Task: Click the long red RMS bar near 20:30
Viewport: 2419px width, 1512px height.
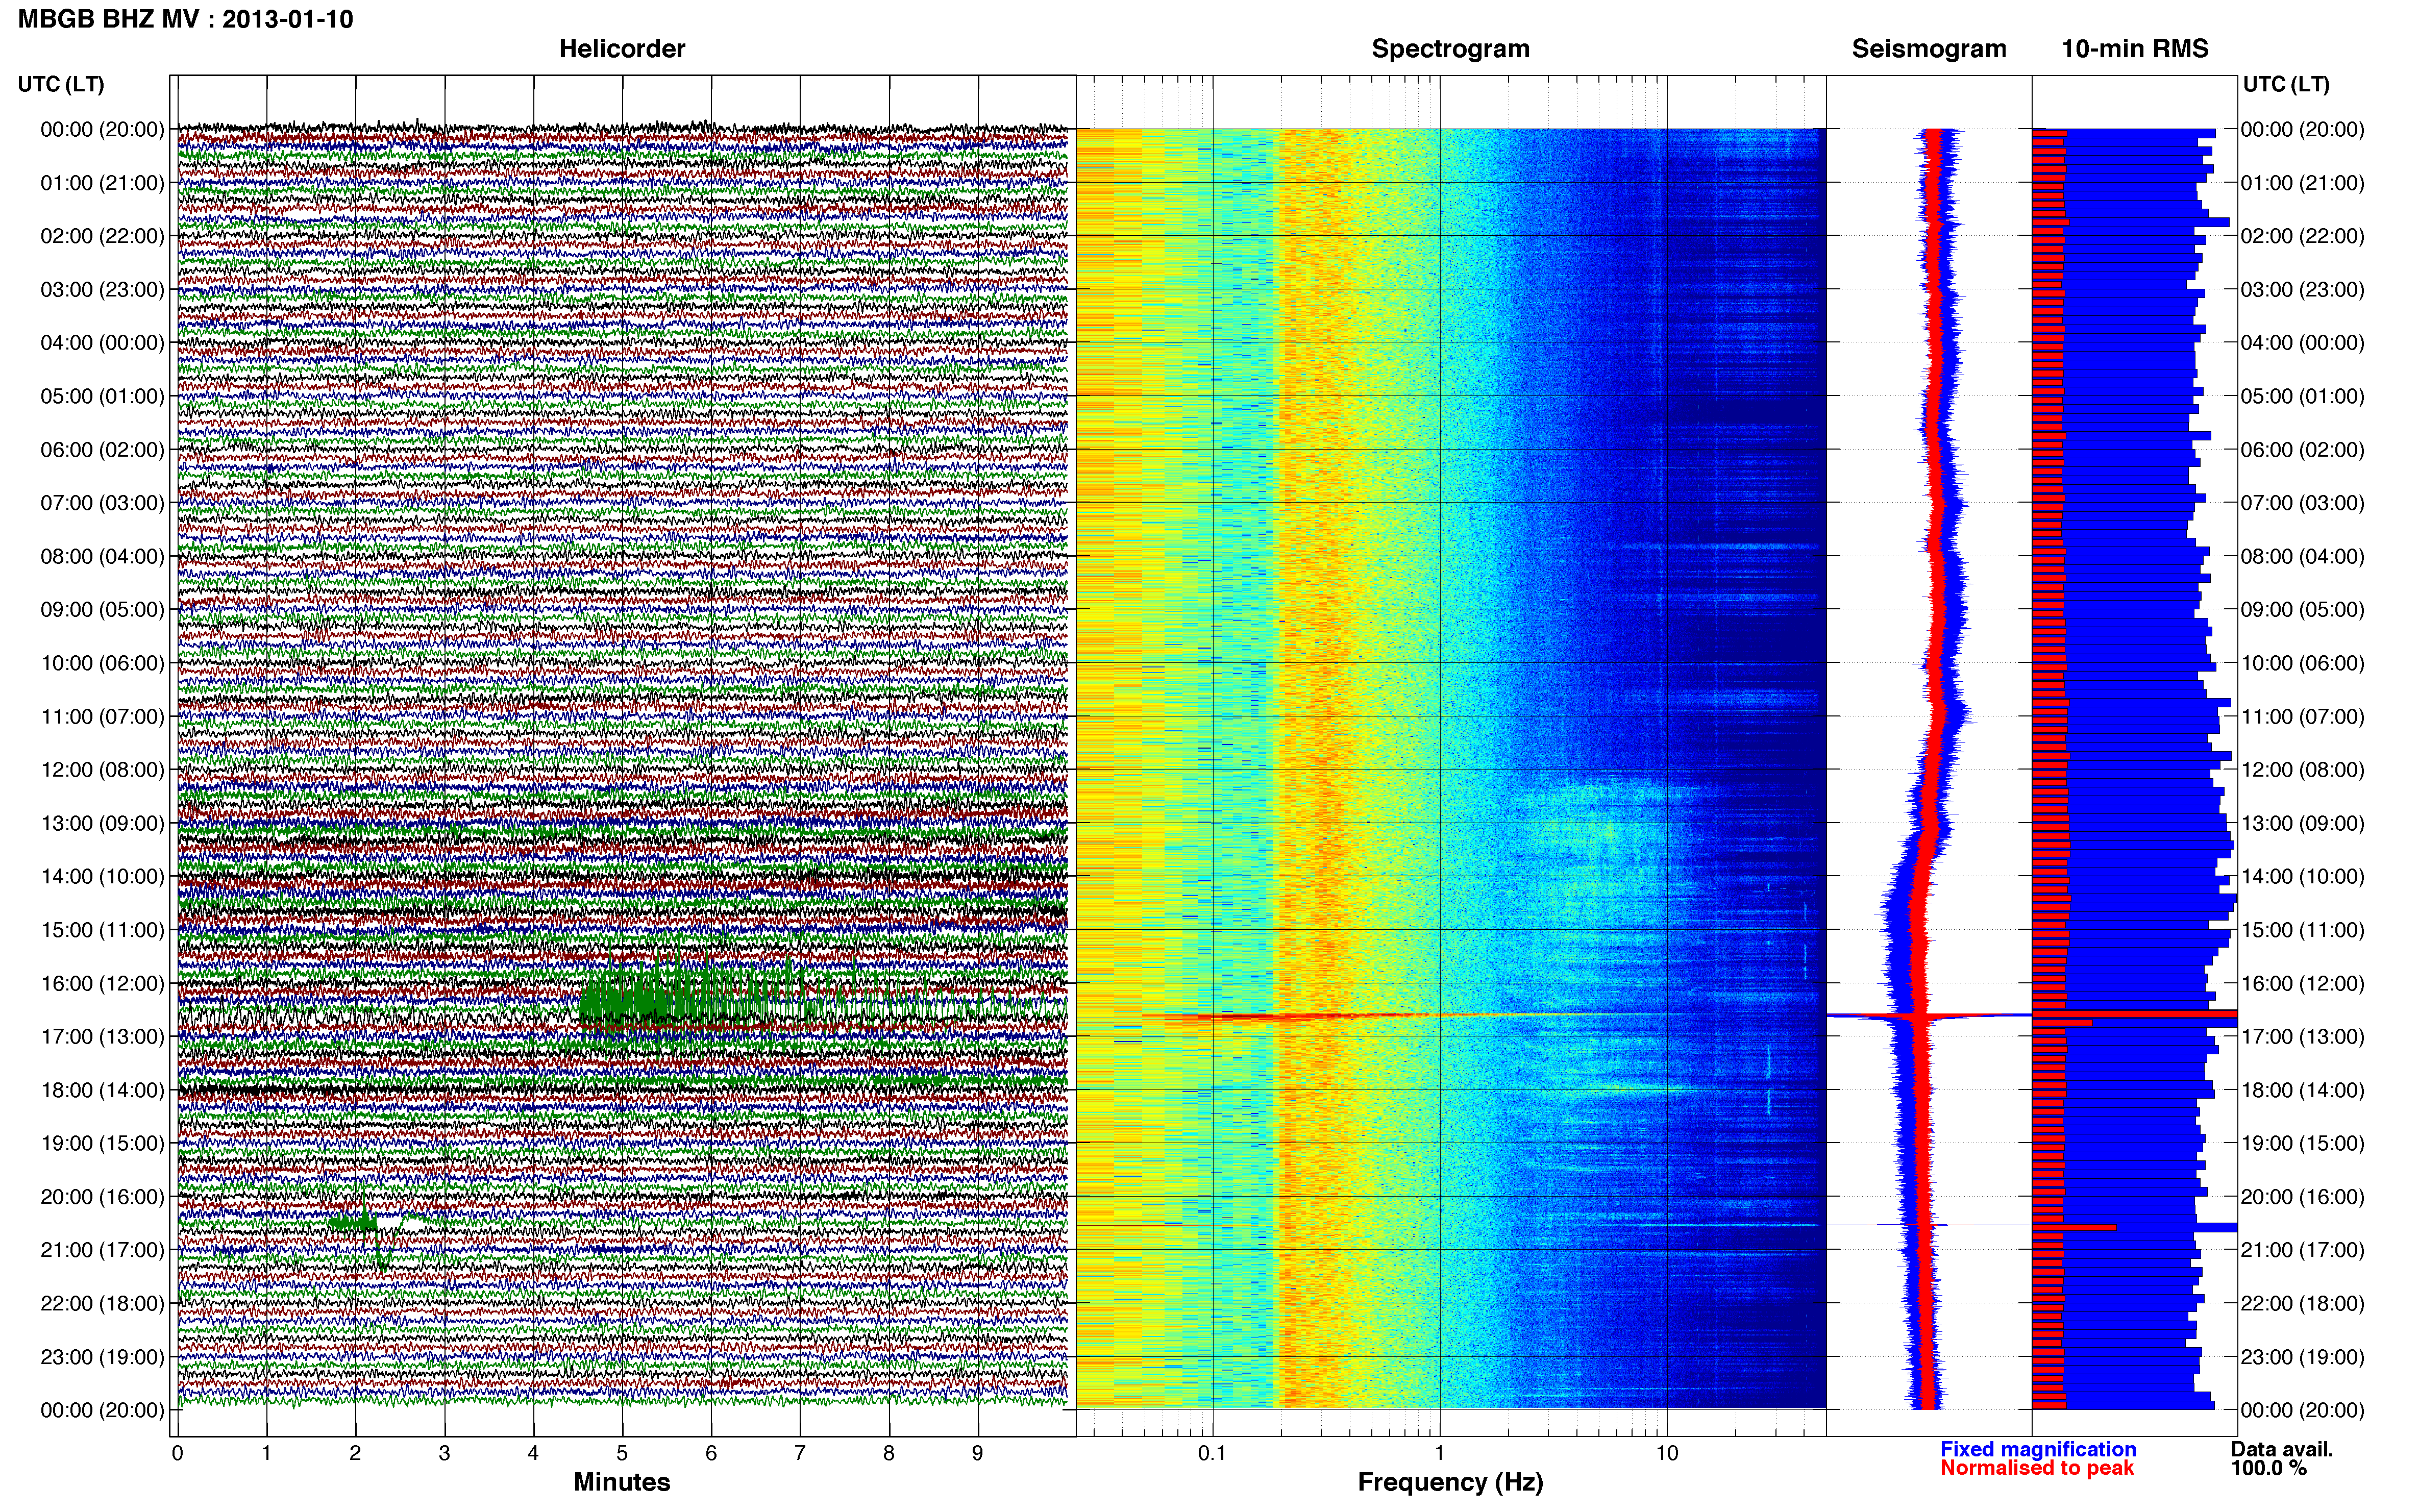Action: (2074, 1227)
